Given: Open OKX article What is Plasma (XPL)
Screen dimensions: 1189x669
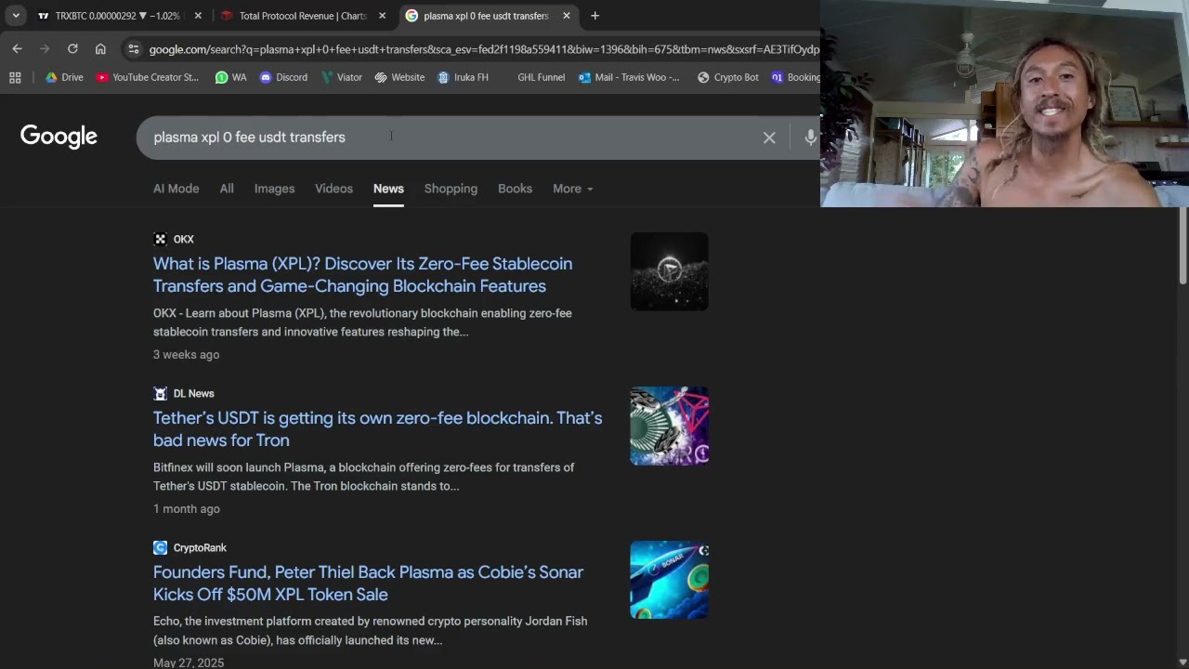Looking at the screenshot, I should (x=362, y=275).
